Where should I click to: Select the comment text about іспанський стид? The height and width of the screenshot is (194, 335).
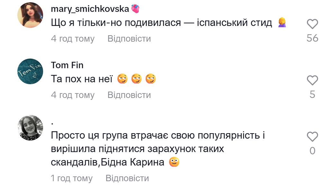(x=161, y=23)
